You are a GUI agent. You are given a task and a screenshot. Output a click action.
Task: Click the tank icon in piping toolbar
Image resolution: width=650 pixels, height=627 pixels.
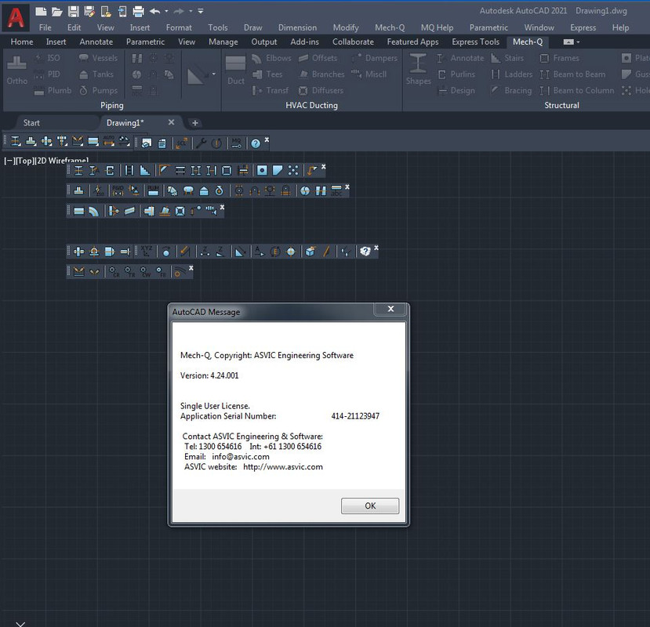pyautogui.click(x=204, y=190)
